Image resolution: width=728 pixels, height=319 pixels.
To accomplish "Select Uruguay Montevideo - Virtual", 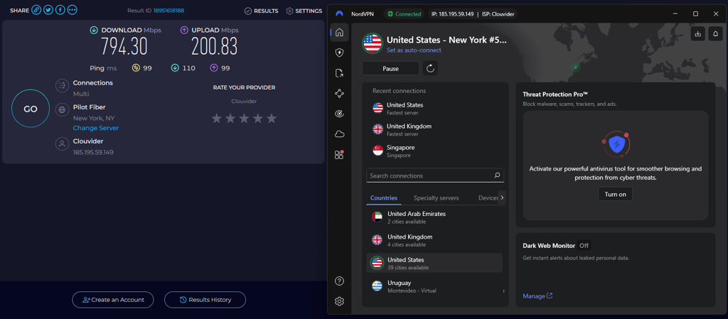I will click(434, 286).
